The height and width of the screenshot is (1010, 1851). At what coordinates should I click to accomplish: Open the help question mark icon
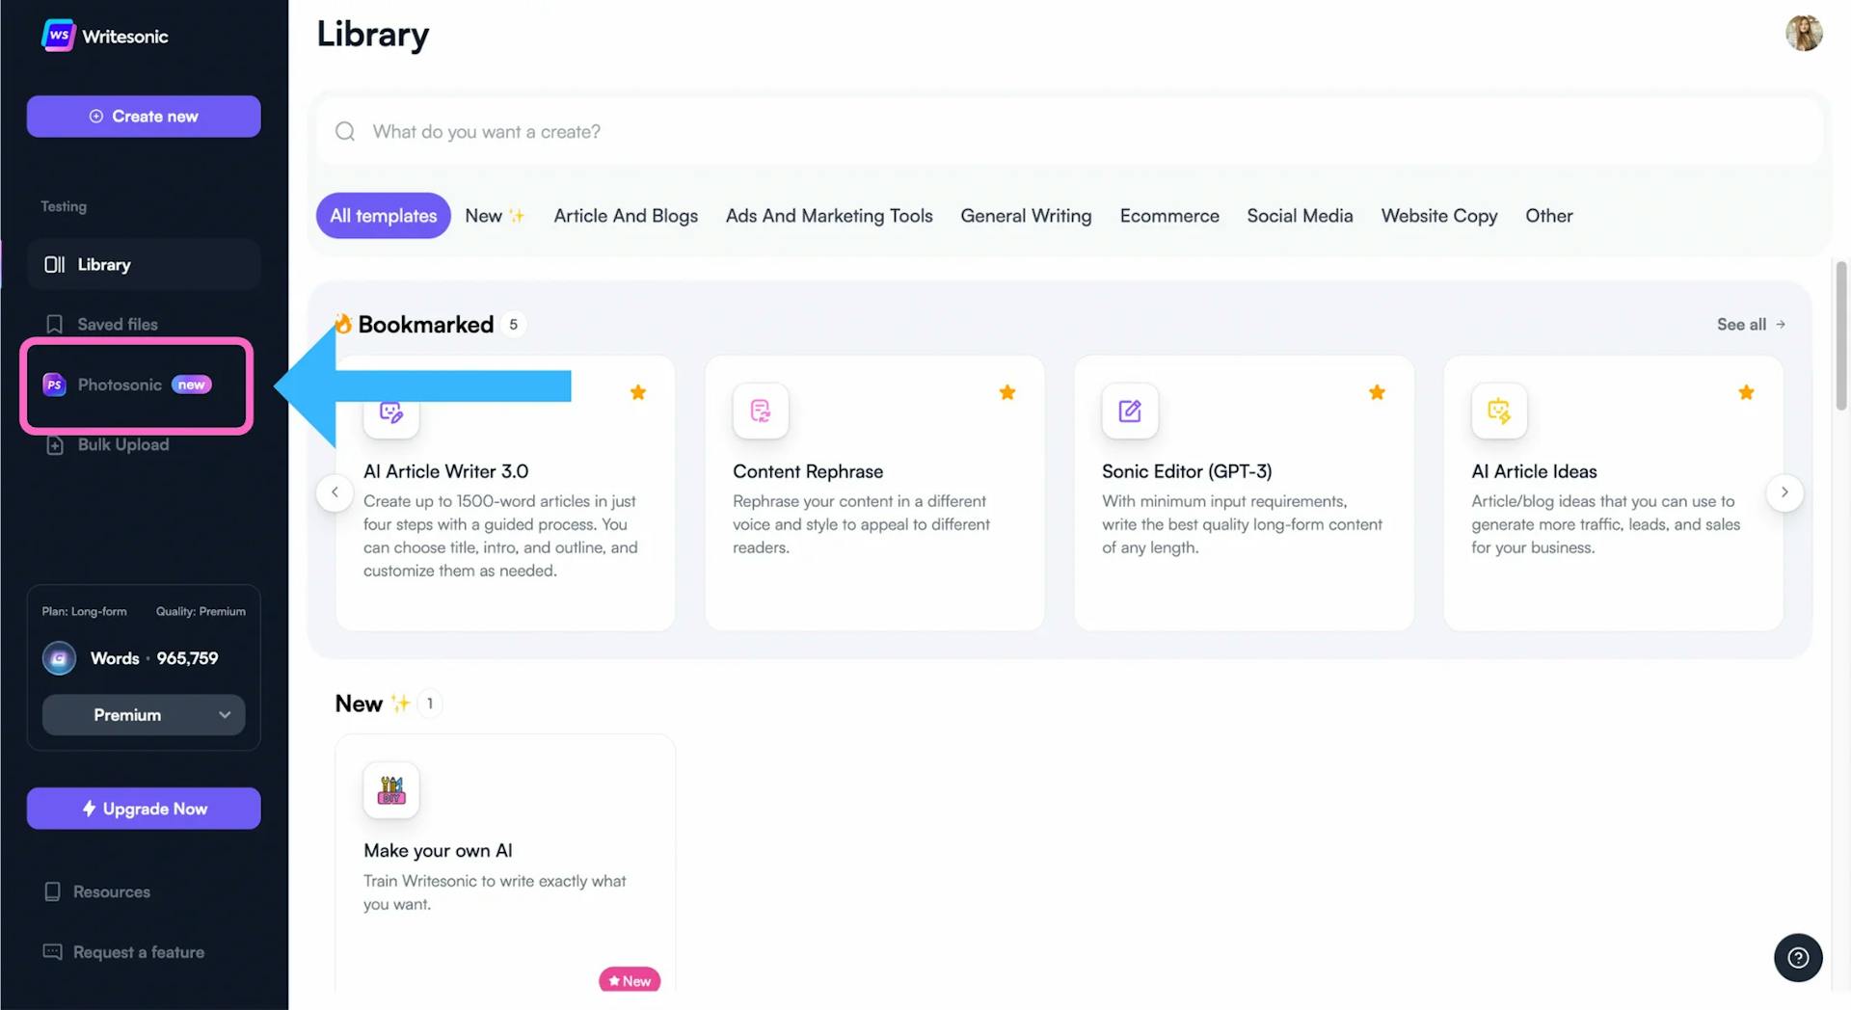[x=1798, y=957]
